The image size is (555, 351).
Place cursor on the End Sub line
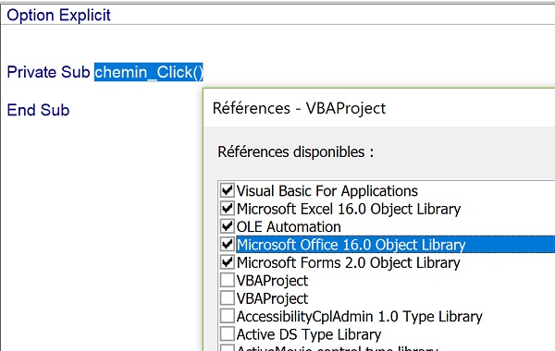38,110
